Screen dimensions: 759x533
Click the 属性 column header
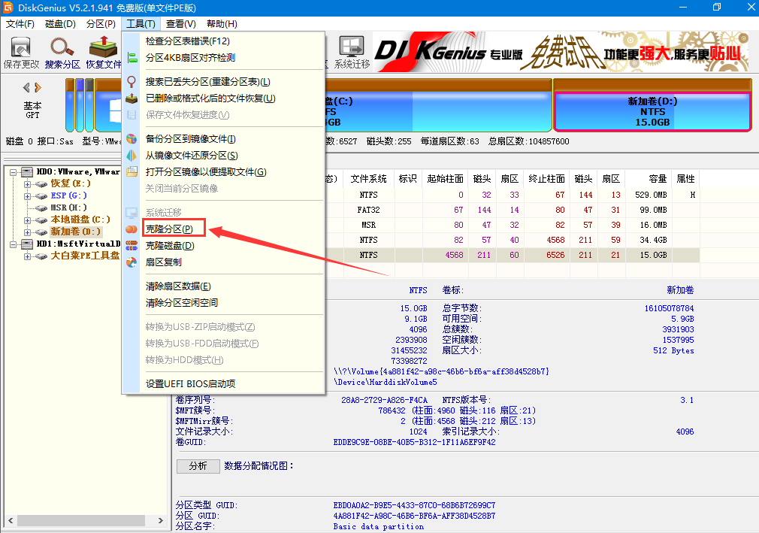tap(685, 179)
